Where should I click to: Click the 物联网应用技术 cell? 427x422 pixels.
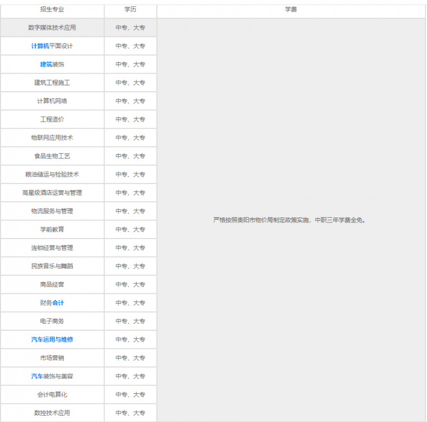click(52, 138)
